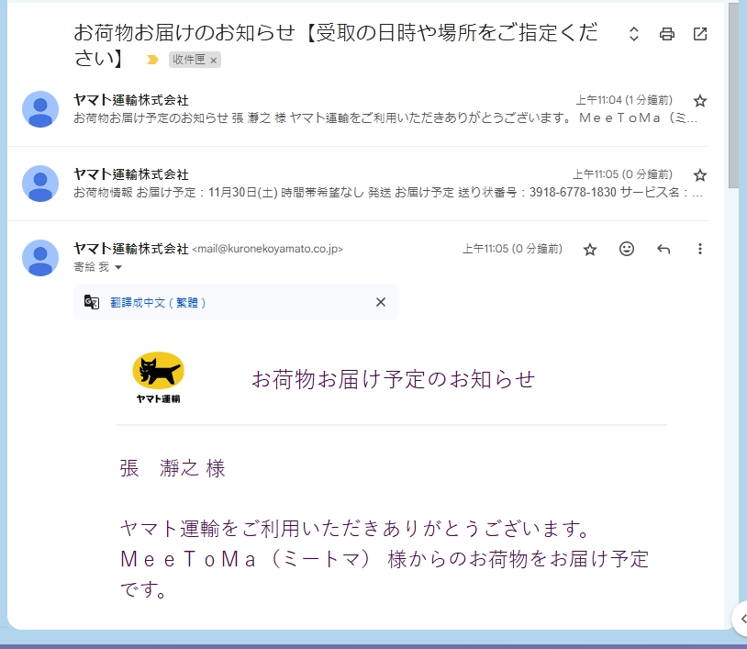Screen dimensions: 747x649
Task: Remove the 收件匣 label with the x
Action: [x=214, y=60]
